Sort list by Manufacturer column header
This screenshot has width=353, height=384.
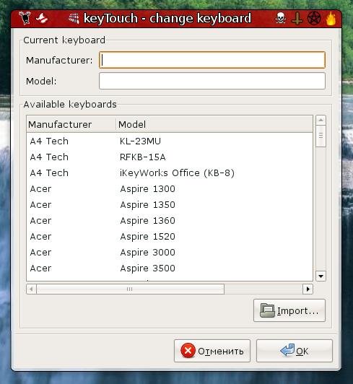click(x=71, y=124)
